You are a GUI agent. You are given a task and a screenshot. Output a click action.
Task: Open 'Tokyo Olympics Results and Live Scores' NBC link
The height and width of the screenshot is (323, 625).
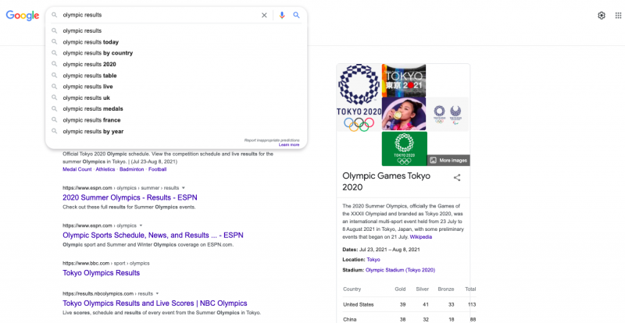(155, 303)
